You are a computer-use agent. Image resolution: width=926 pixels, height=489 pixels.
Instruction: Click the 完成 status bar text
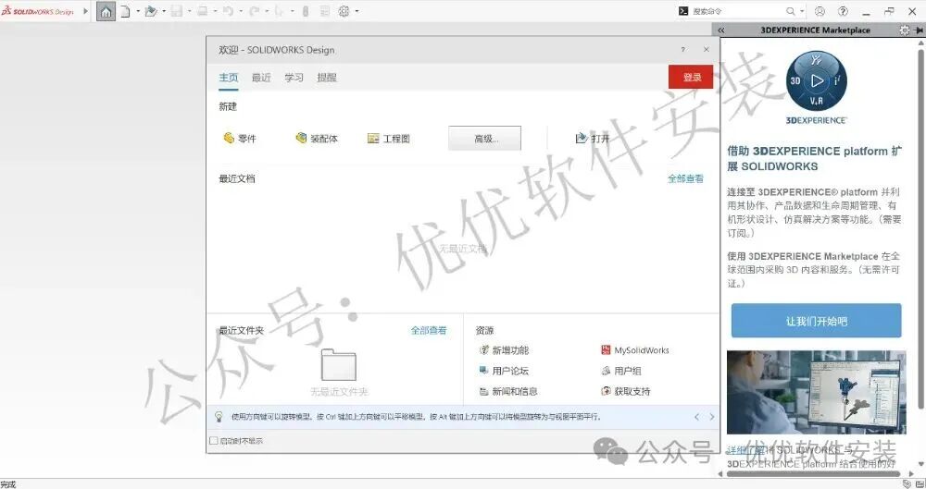pos(8,484)
